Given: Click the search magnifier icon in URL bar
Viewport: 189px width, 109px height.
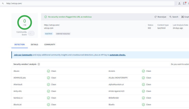Looking at the screenshot, I should 3,4.
